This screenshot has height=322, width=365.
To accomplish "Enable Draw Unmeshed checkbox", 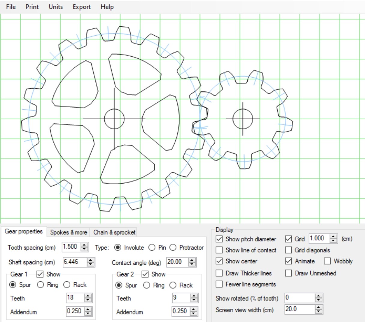I will 288,273.
